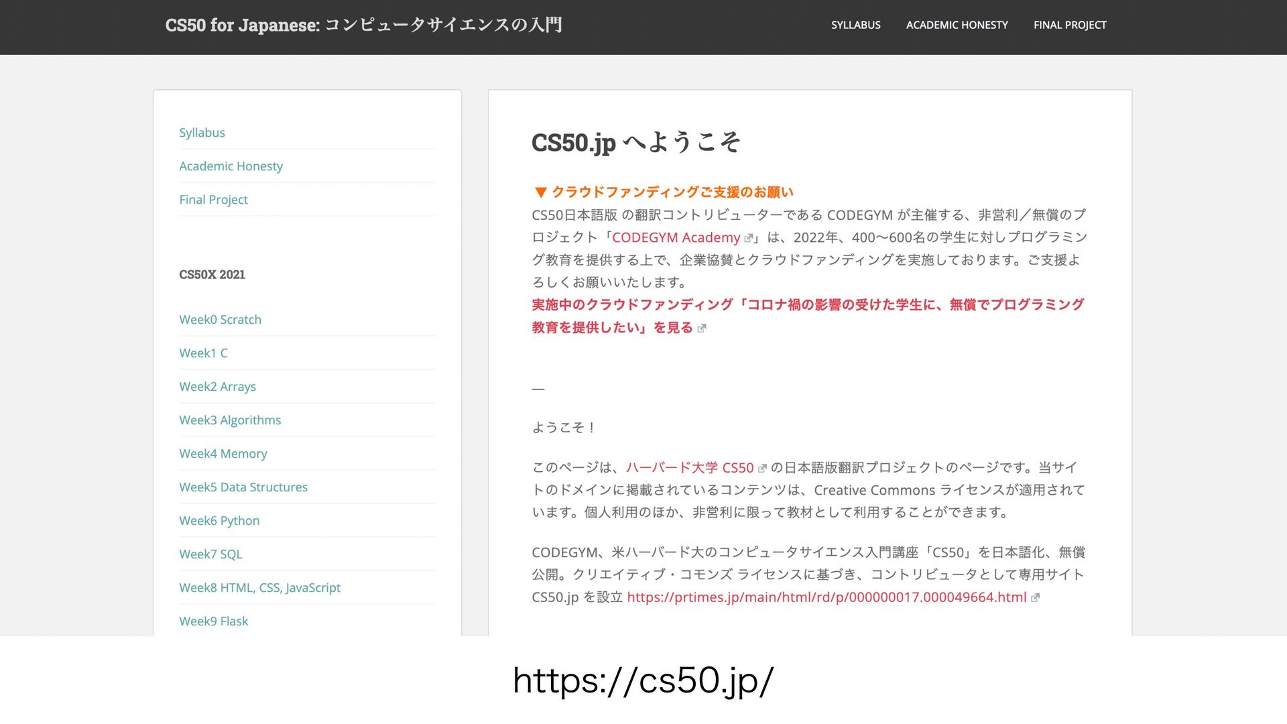Open Week5 Data Structures lesson
Viewport: 1287px width, 724px height.
pos(243,487)
